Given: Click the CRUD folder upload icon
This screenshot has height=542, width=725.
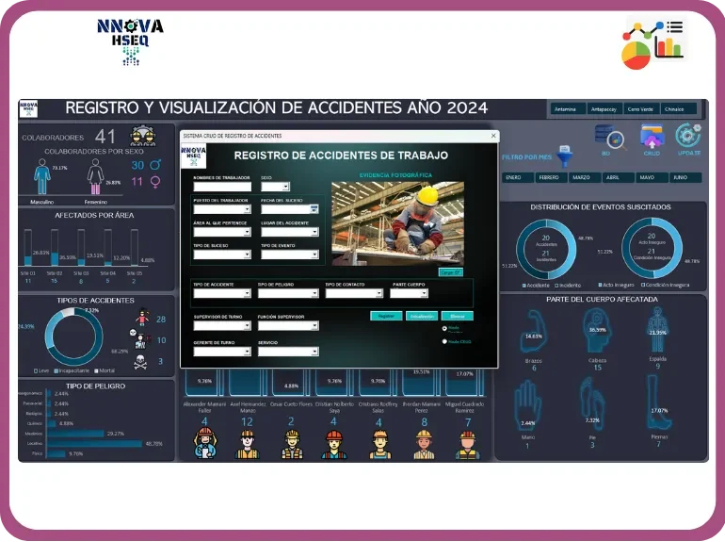Looking at the screenshot, I should coord(652,135).
